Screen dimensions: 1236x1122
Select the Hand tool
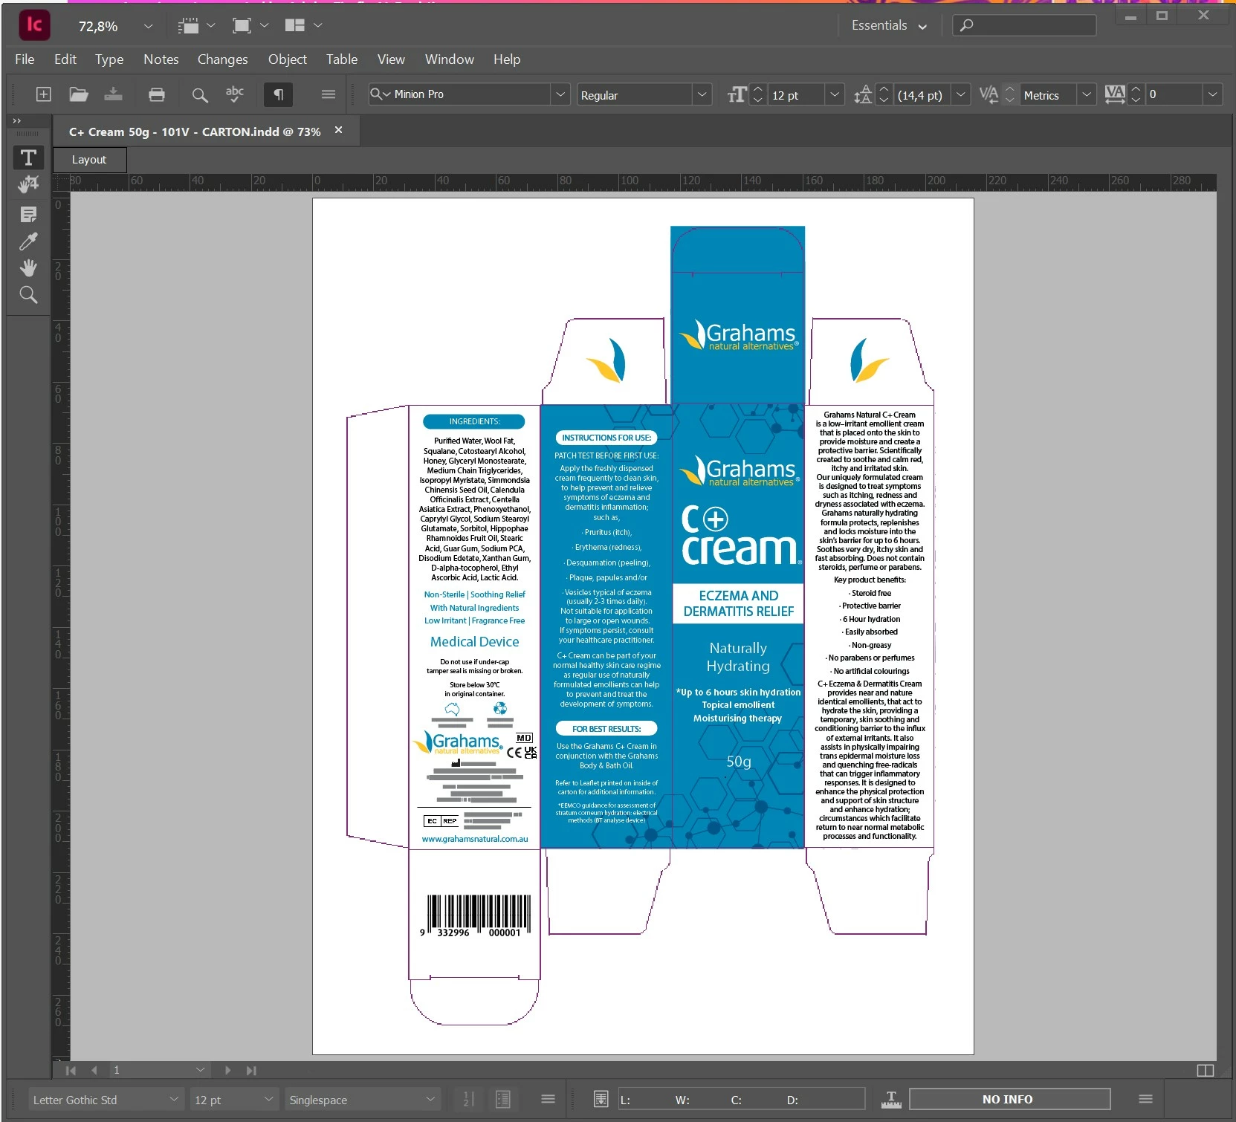(28, 268)
